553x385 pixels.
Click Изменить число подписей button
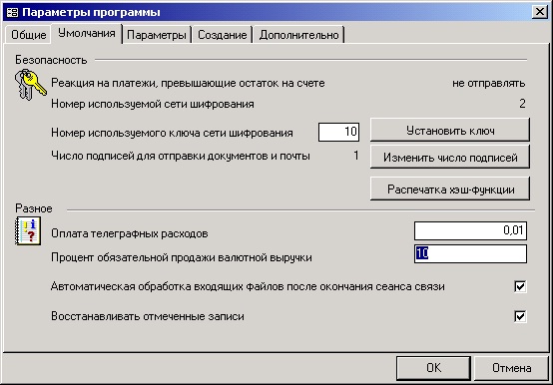(x=450, y=158)
